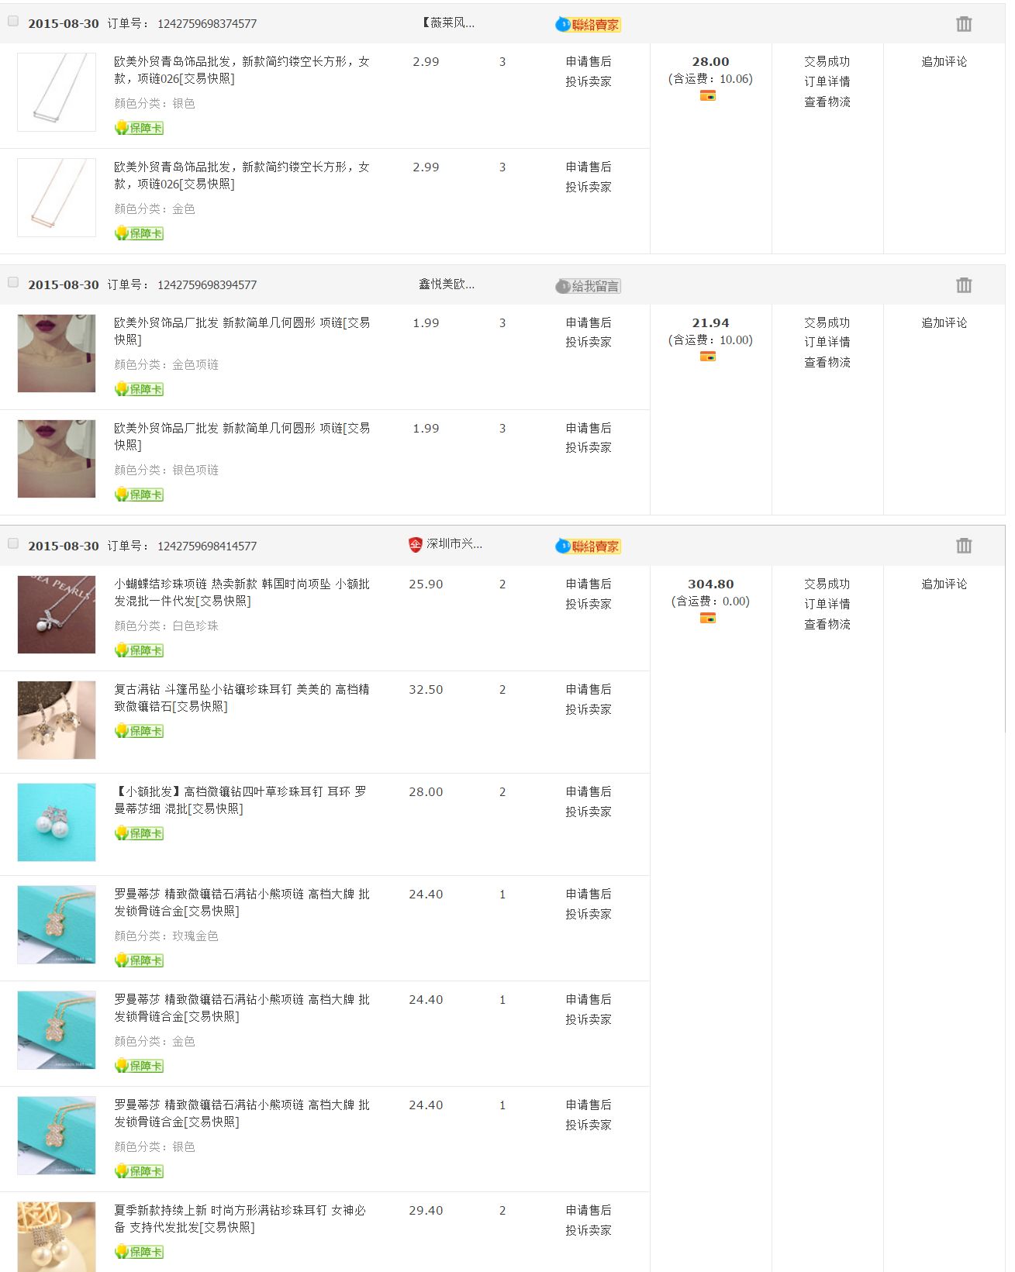Image resolution: width=1015 pixels, height=1272 pixels.
Task: Apply 申请售后 for the butterfly pearl necklace
Action: (588, 584)
